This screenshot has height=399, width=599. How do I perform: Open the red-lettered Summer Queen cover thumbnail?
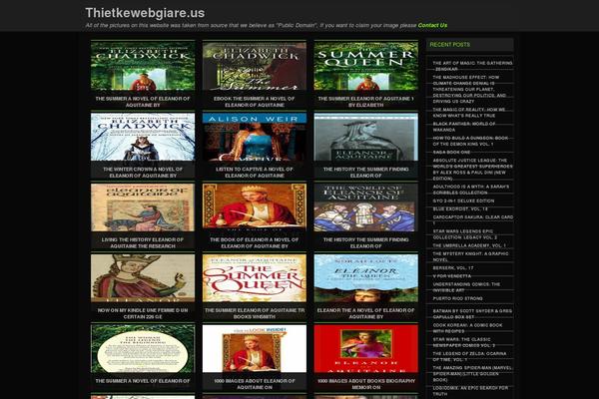click(x=255, y=278)
